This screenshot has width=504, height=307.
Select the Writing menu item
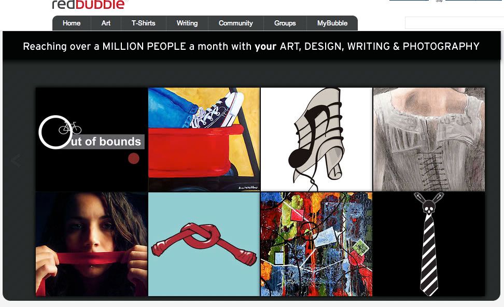click(x=187, y=23)
